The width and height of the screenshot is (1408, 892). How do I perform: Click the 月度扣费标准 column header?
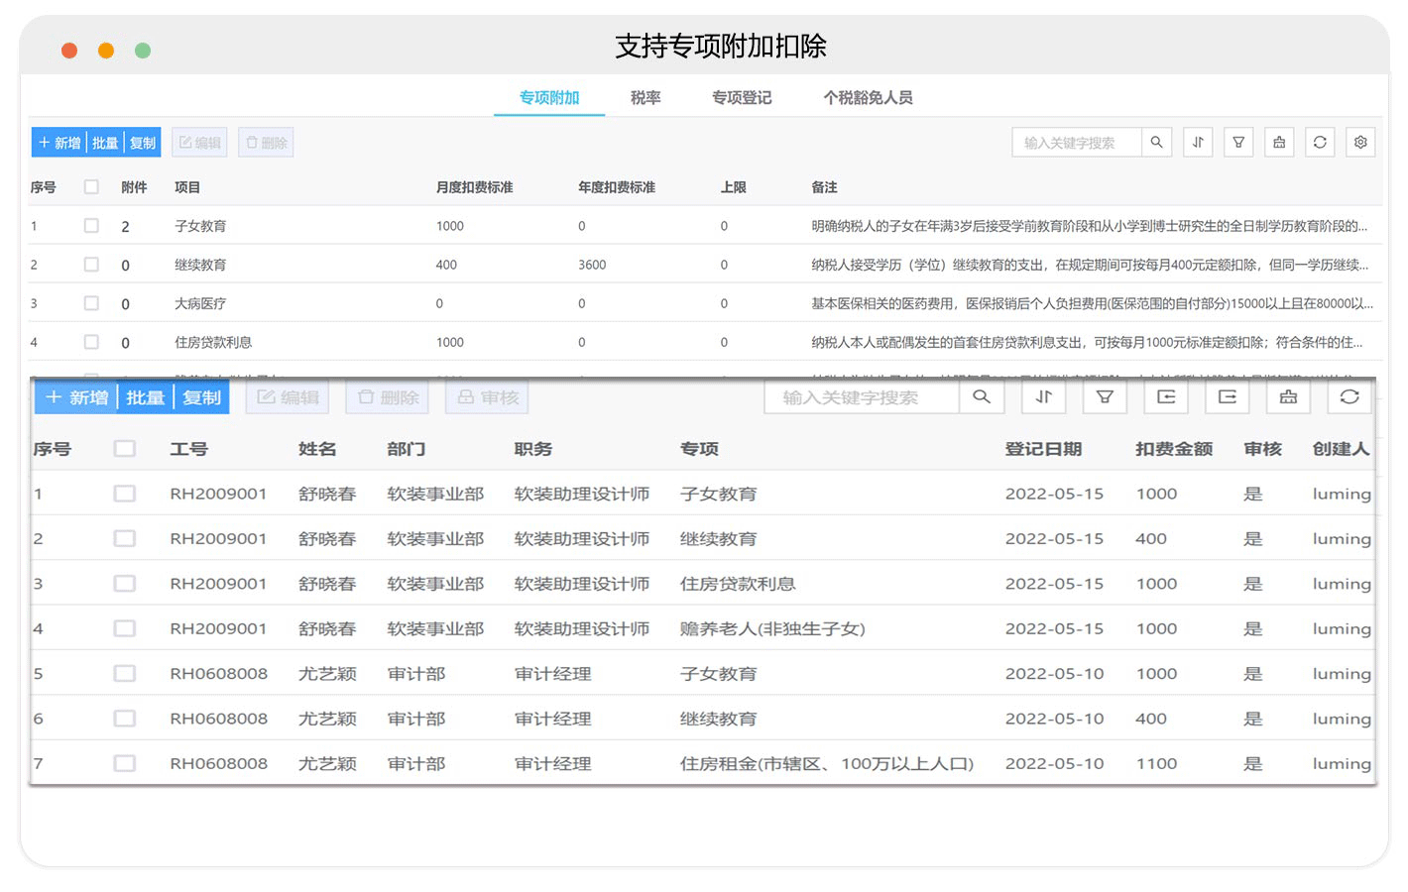pos(474,187)
